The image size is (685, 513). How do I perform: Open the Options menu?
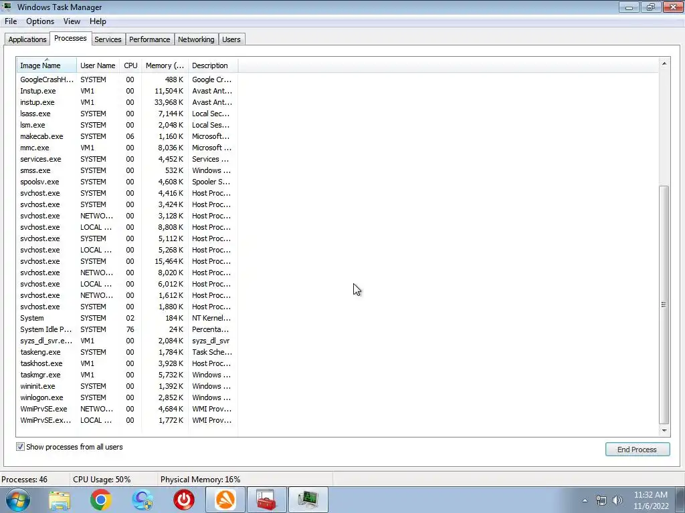tap(40, 21)
